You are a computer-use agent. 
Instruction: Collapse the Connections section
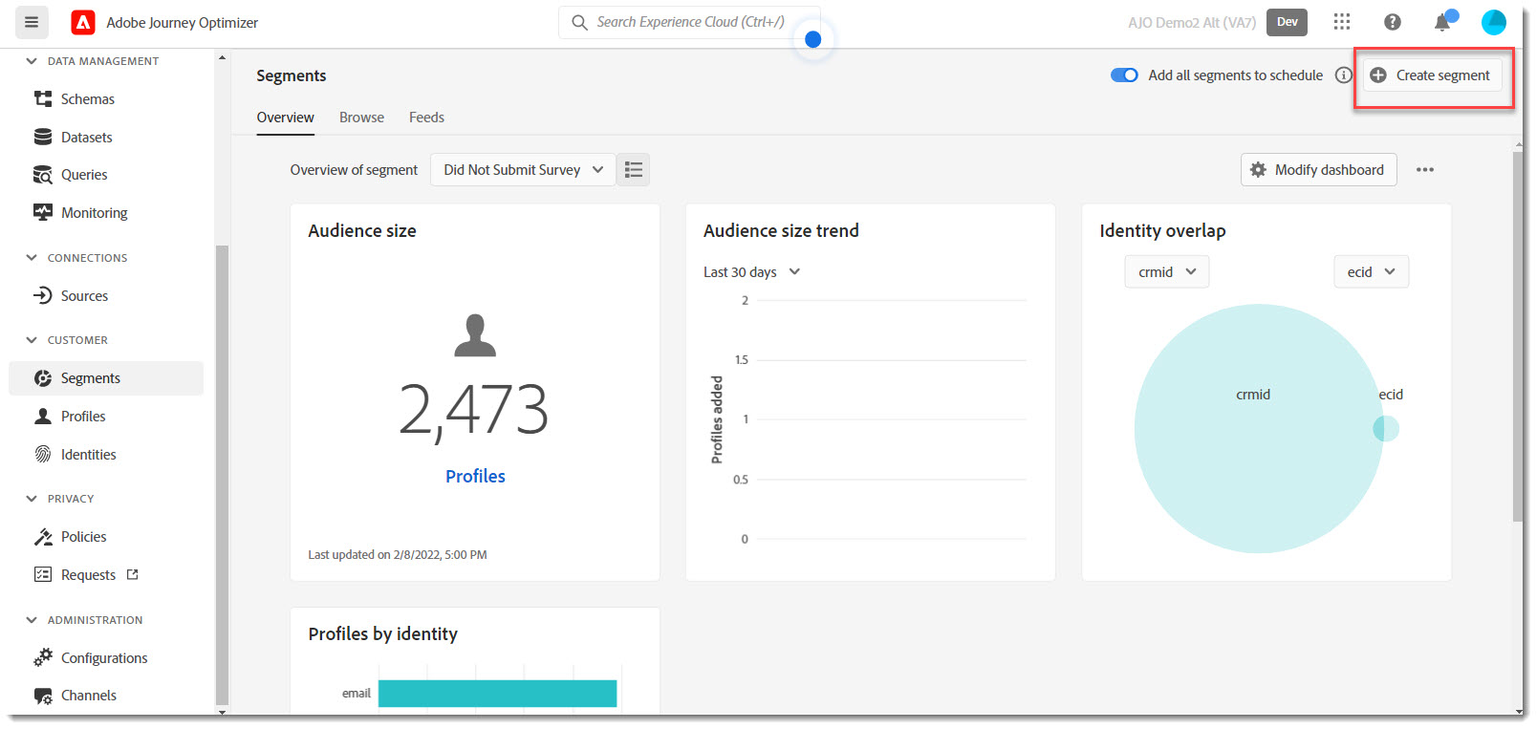[x=32, y=258]
